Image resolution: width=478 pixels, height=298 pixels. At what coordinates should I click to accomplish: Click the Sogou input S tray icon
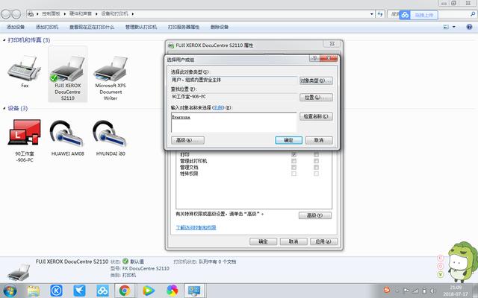pos(387,290)
